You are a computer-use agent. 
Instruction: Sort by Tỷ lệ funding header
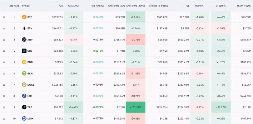coord(97,6)
